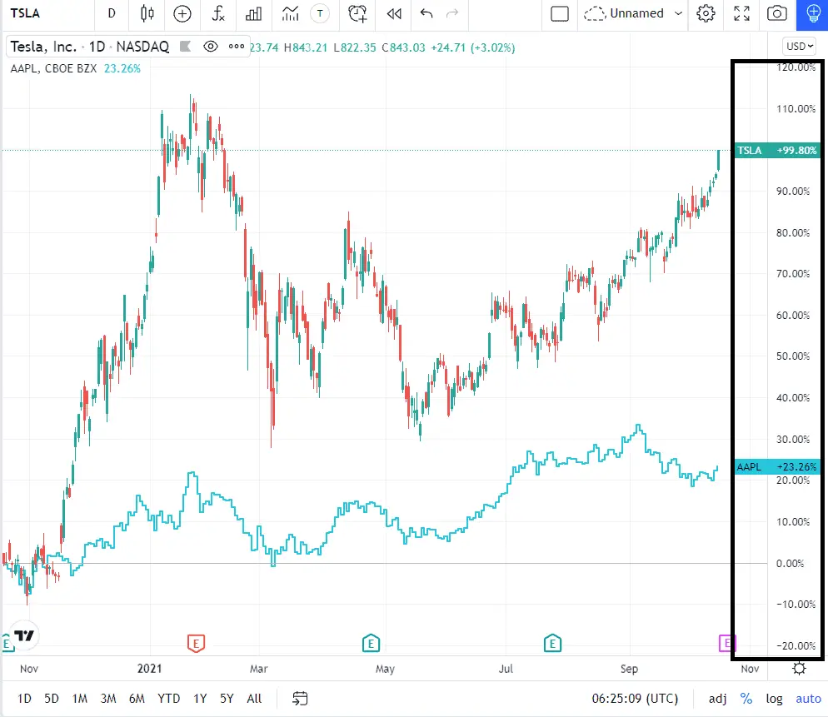Toggle log scale mode
This screenshot has width=828, height=717.
coord(774,699)
